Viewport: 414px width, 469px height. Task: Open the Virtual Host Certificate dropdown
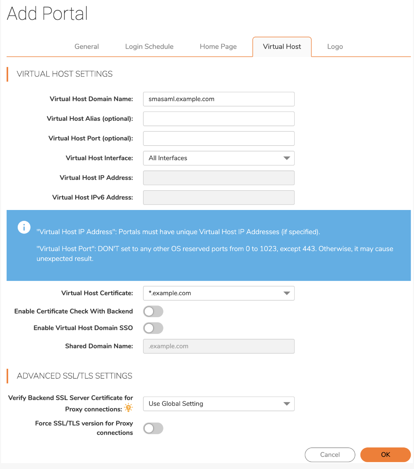tap(219, 293)
